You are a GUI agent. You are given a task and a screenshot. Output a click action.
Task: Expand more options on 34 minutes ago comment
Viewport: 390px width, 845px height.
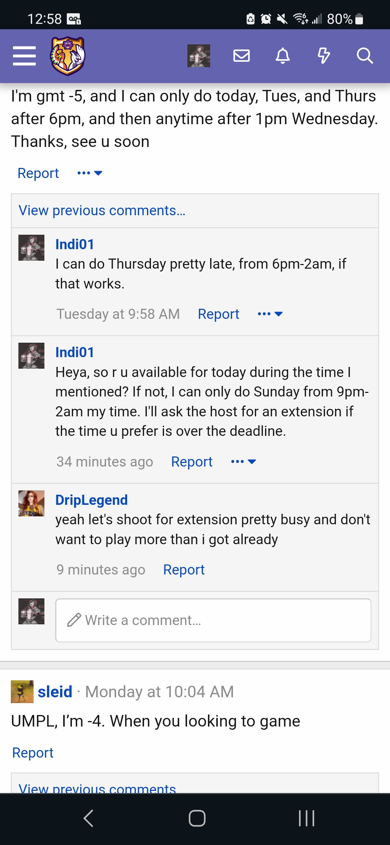coord(243,462)
